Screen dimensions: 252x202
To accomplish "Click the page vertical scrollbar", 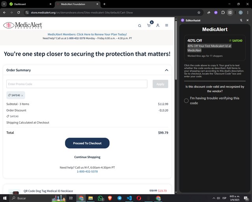I will [176, 50].
